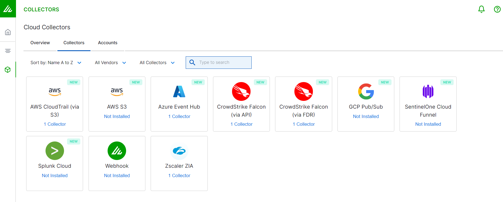Click the CrowdStrike Falcon (via FDR) title
The height and width of the screenshot is (202, 503).
[304, 111]
